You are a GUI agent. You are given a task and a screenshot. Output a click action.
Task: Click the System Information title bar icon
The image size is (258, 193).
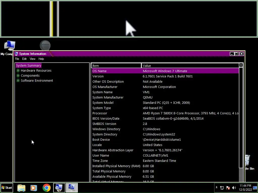pyautogui.click(x=16, y=54)
